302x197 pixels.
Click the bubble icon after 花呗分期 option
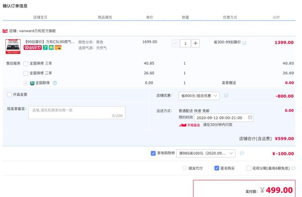click(x=293, y=168)
